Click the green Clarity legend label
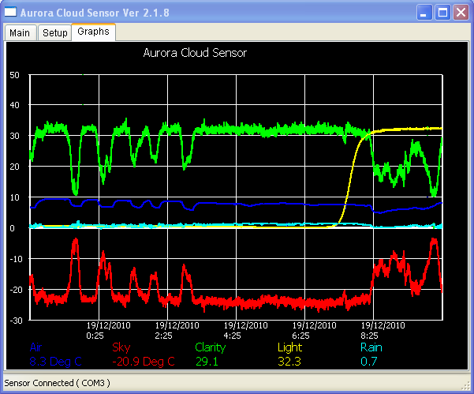Image resolution: width=474 pixels, height=394 pixels. pyautogui.click(x=211, y=347)
